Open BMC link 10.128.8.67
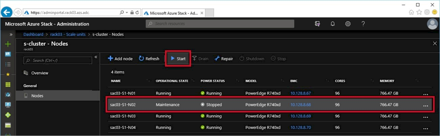The image size is (440, 136). pyautogui.click(x=301, y=93)
